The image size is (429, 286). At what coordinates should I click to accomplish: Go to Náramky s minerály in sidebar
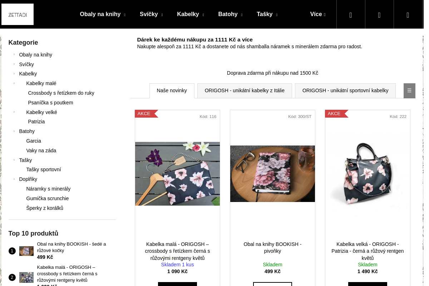[48, 189]
